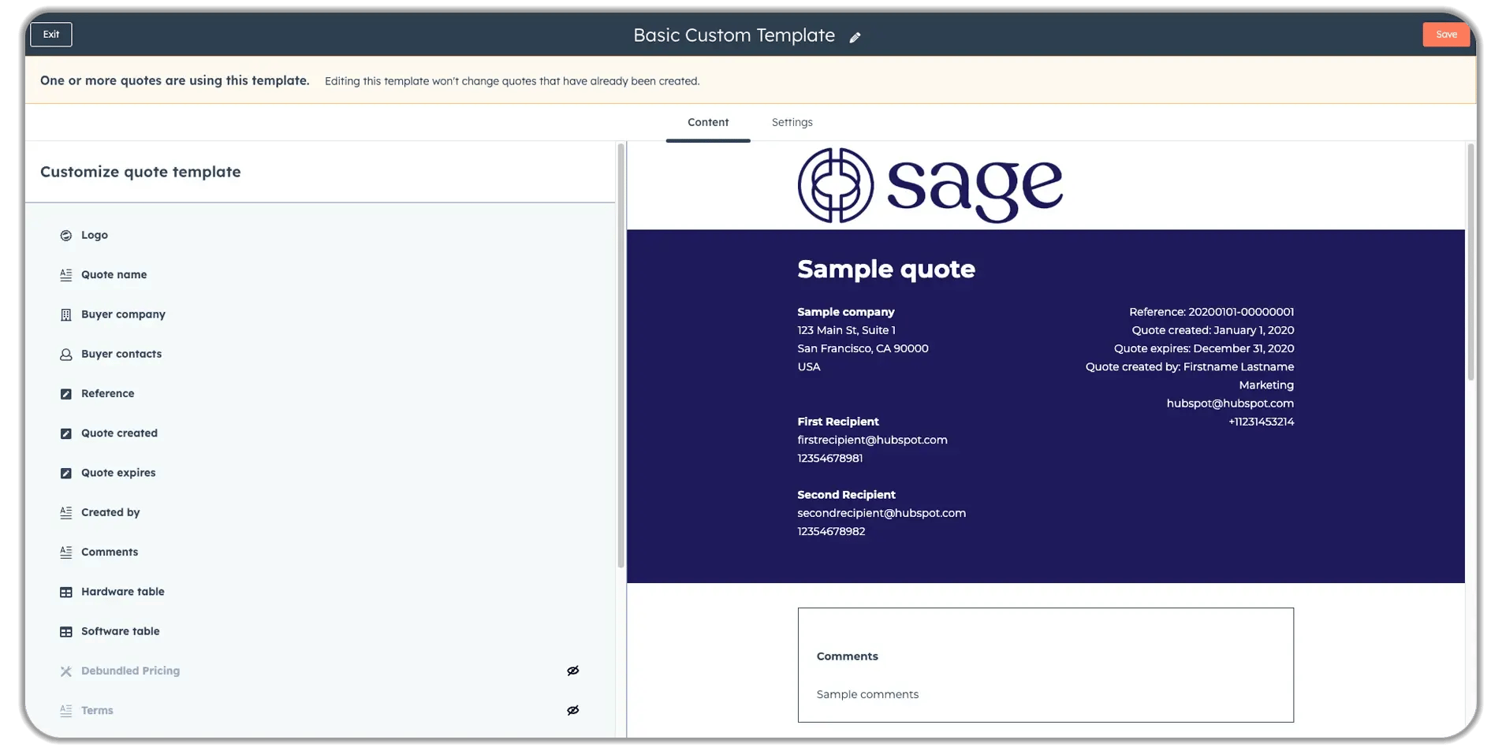Click the Comments text icon
The height and width of the screenshot is (751, 1502).
pyautogui.click(x=66, y=552)
